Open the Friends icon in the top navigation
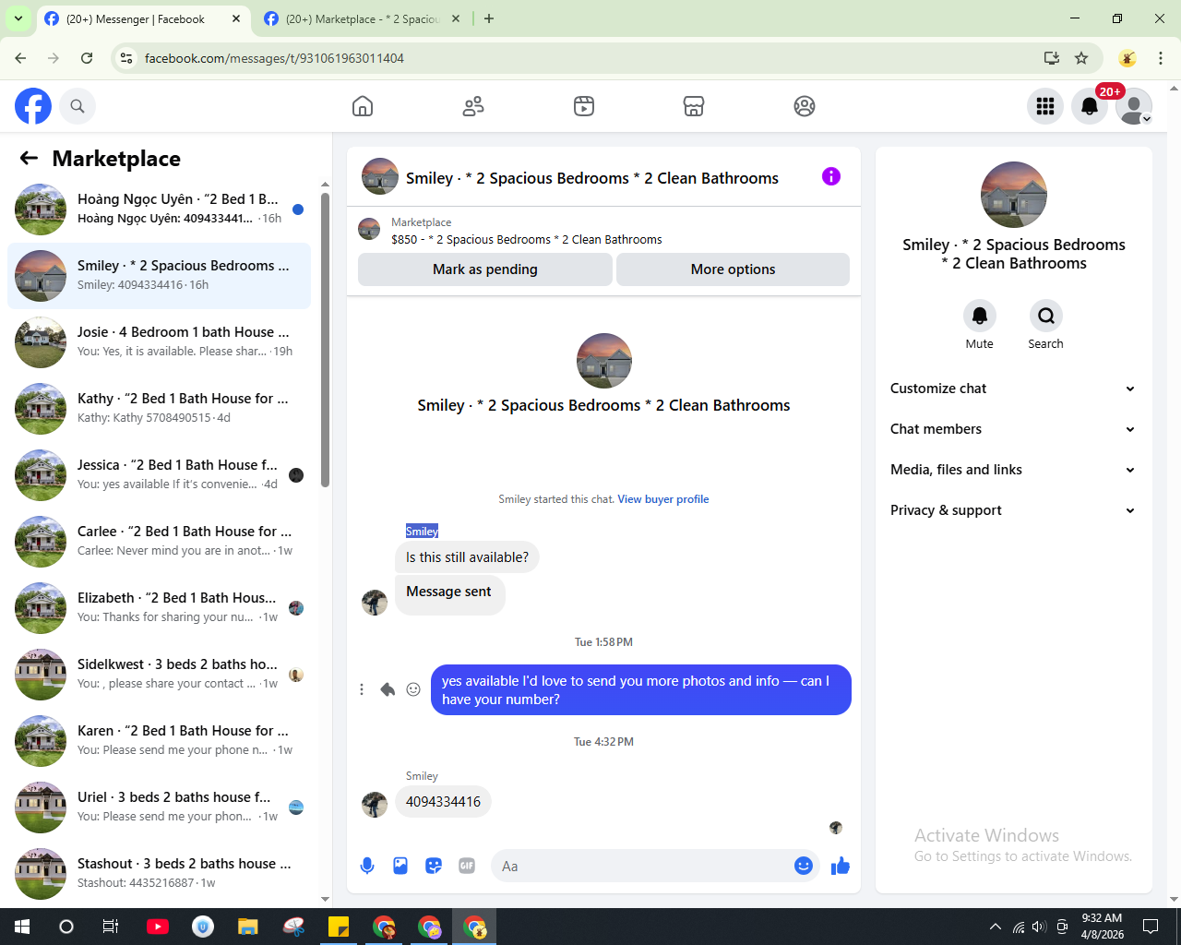 pos(473,106)
